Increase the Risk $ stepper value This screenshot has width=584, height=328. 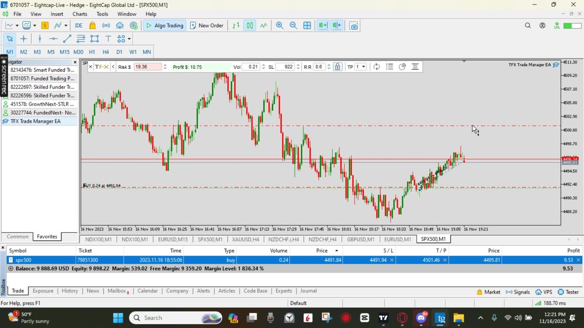tap(165, 65)
